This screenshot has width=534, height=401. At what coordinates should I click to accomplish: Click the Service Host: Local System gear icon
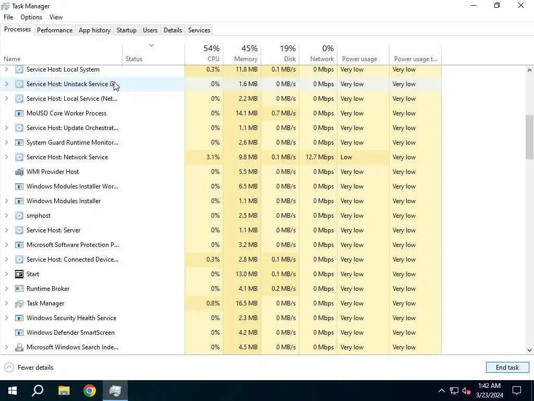pos(19,69)
